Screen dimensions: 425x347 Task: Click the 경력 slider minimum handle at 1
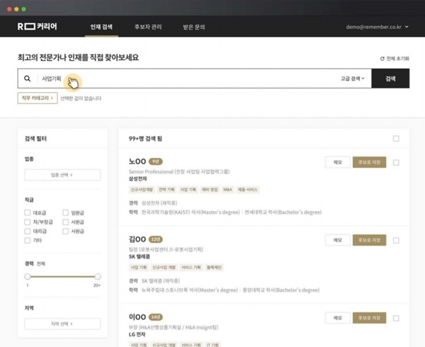point(28,277)
